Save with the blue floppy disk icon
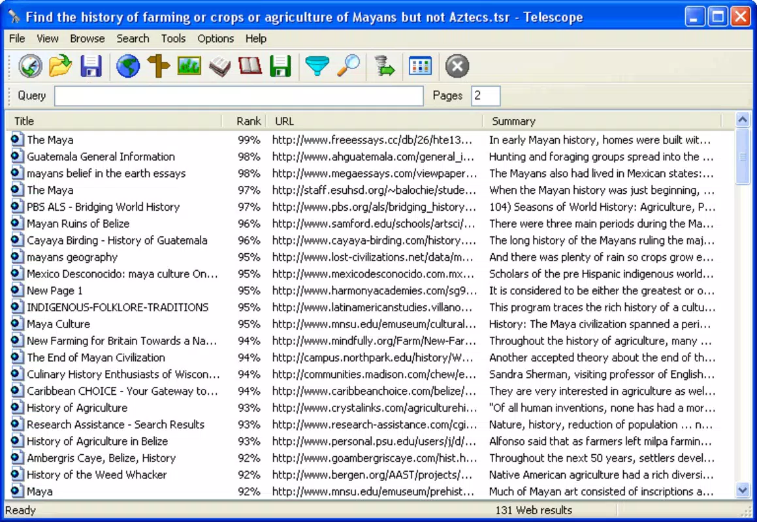 click(91, 66)
